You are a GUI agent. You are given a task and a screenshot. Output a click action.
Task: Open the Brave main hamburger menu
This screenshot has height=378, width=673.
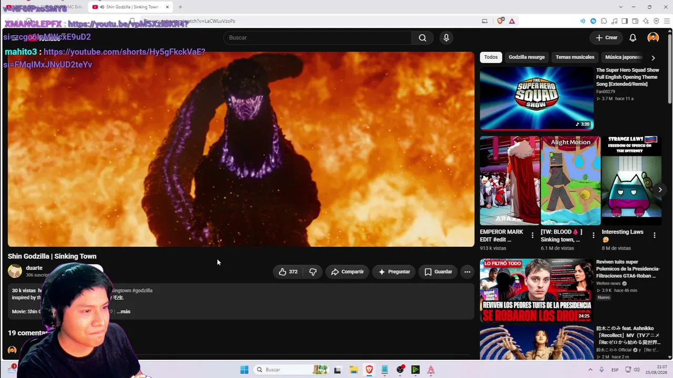click(667, 21)
